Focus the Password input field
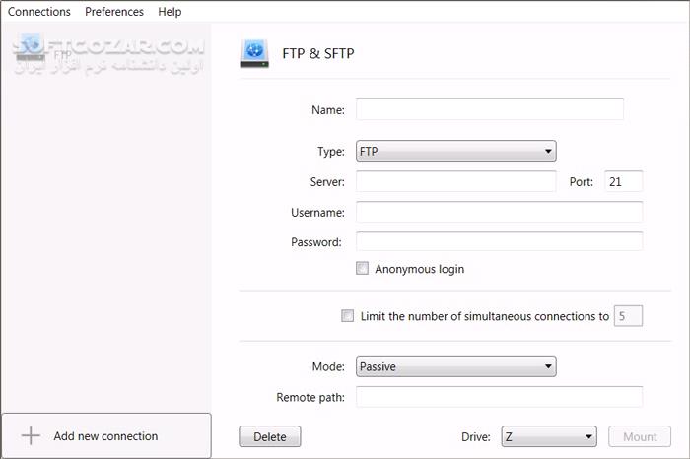 [499, 241]
